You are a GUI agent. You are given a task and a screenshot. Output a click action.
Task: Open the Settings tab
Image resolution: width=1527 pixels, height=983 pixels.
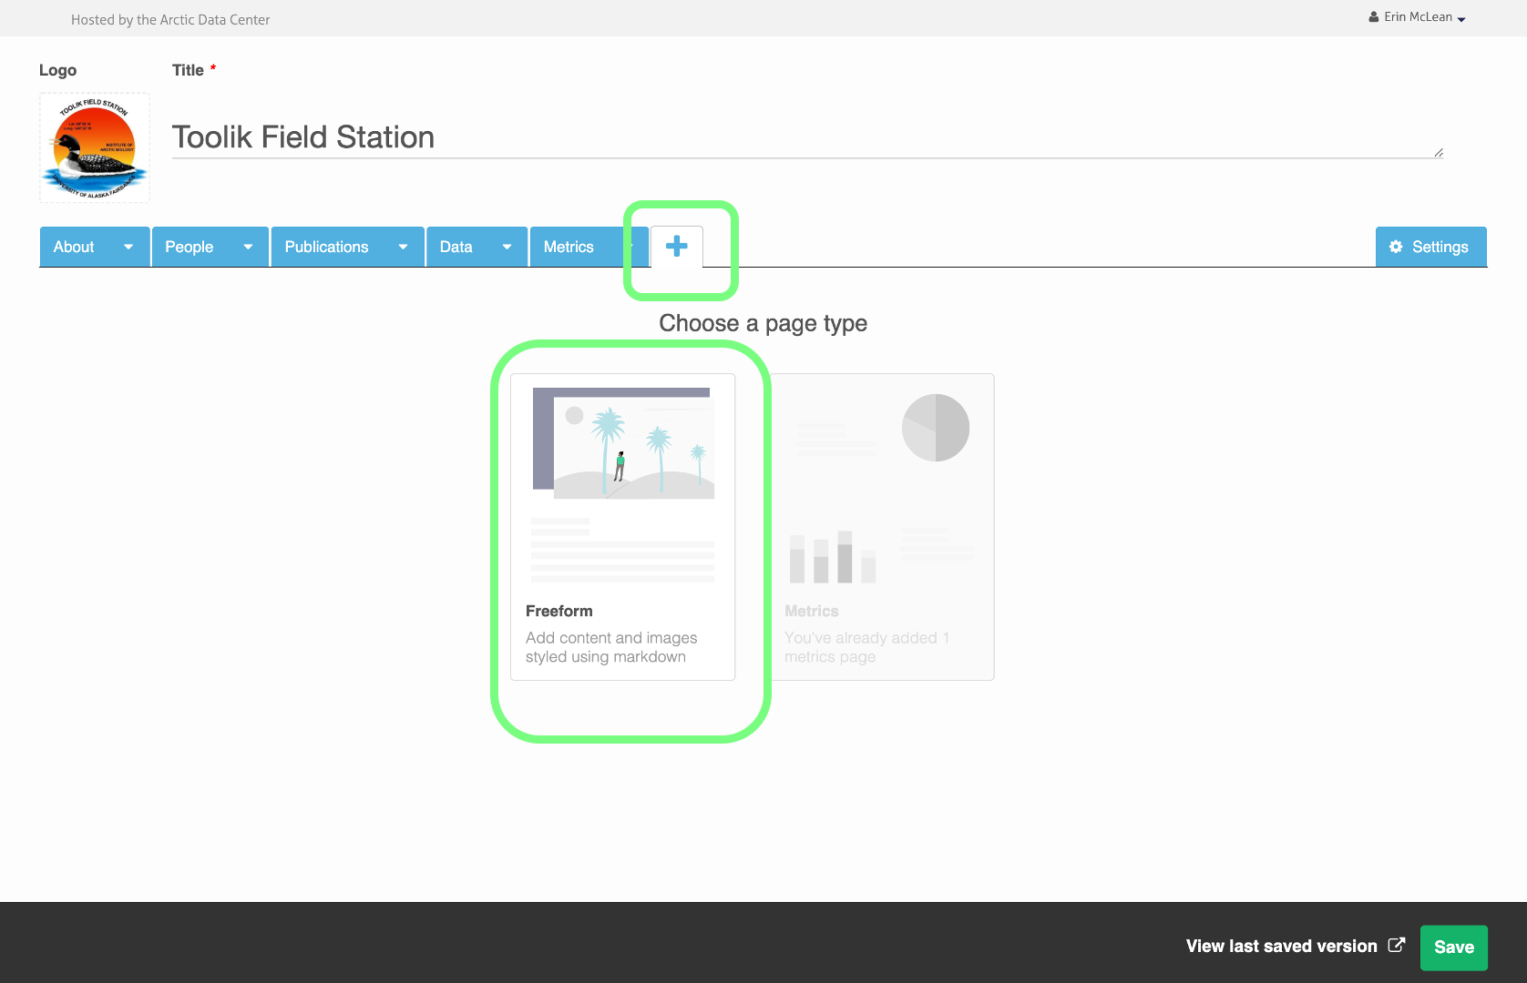[1430, 247]
